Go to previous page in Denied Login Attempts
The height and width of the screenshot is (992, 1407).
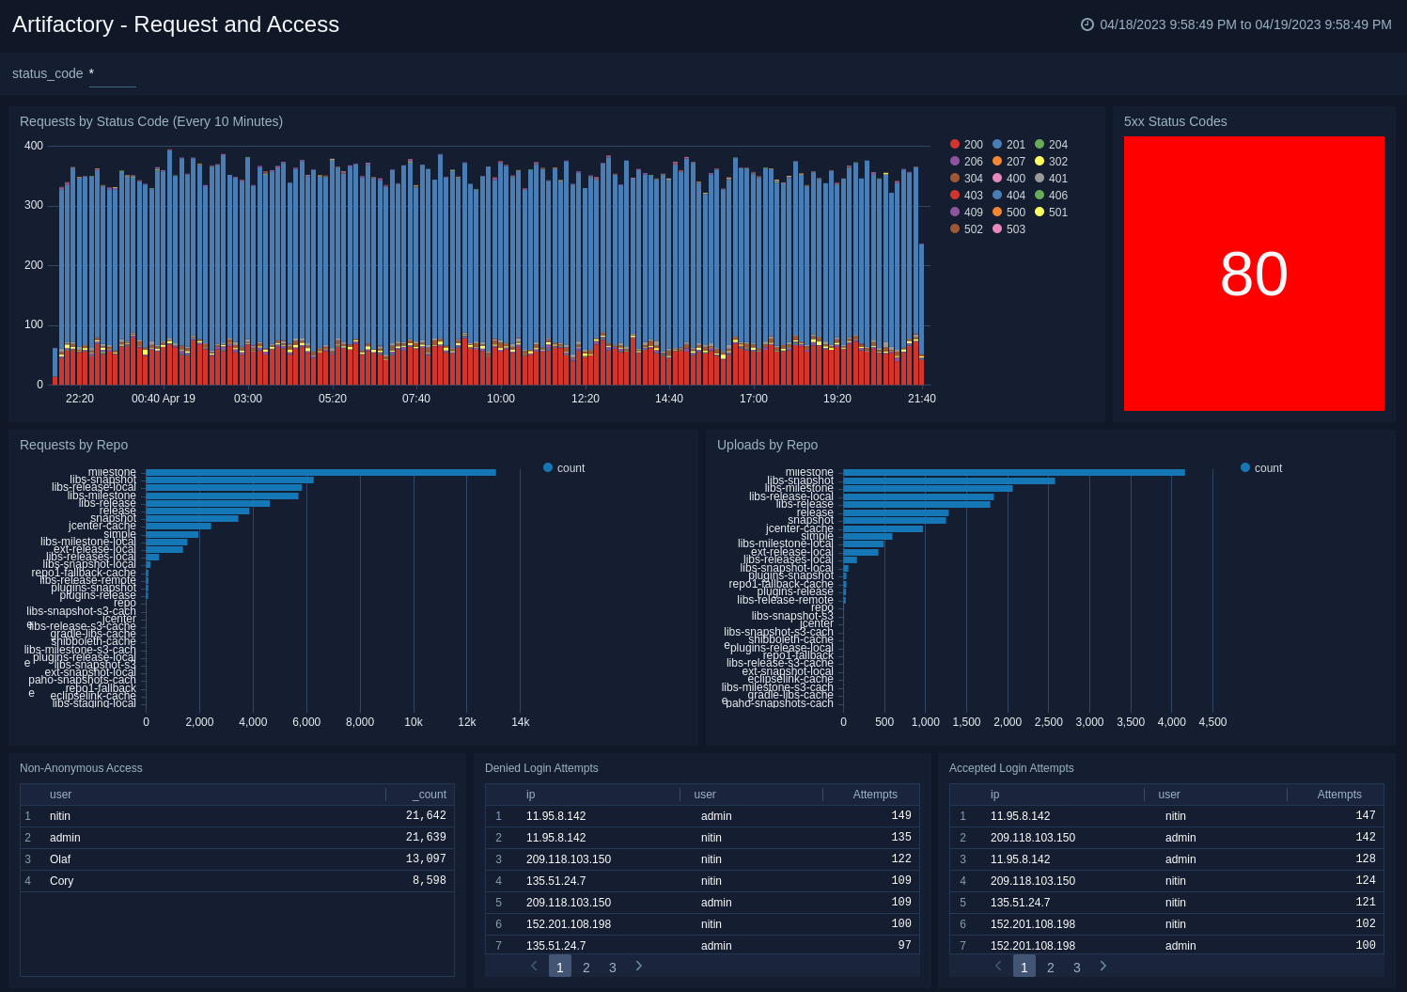[534, 967]
